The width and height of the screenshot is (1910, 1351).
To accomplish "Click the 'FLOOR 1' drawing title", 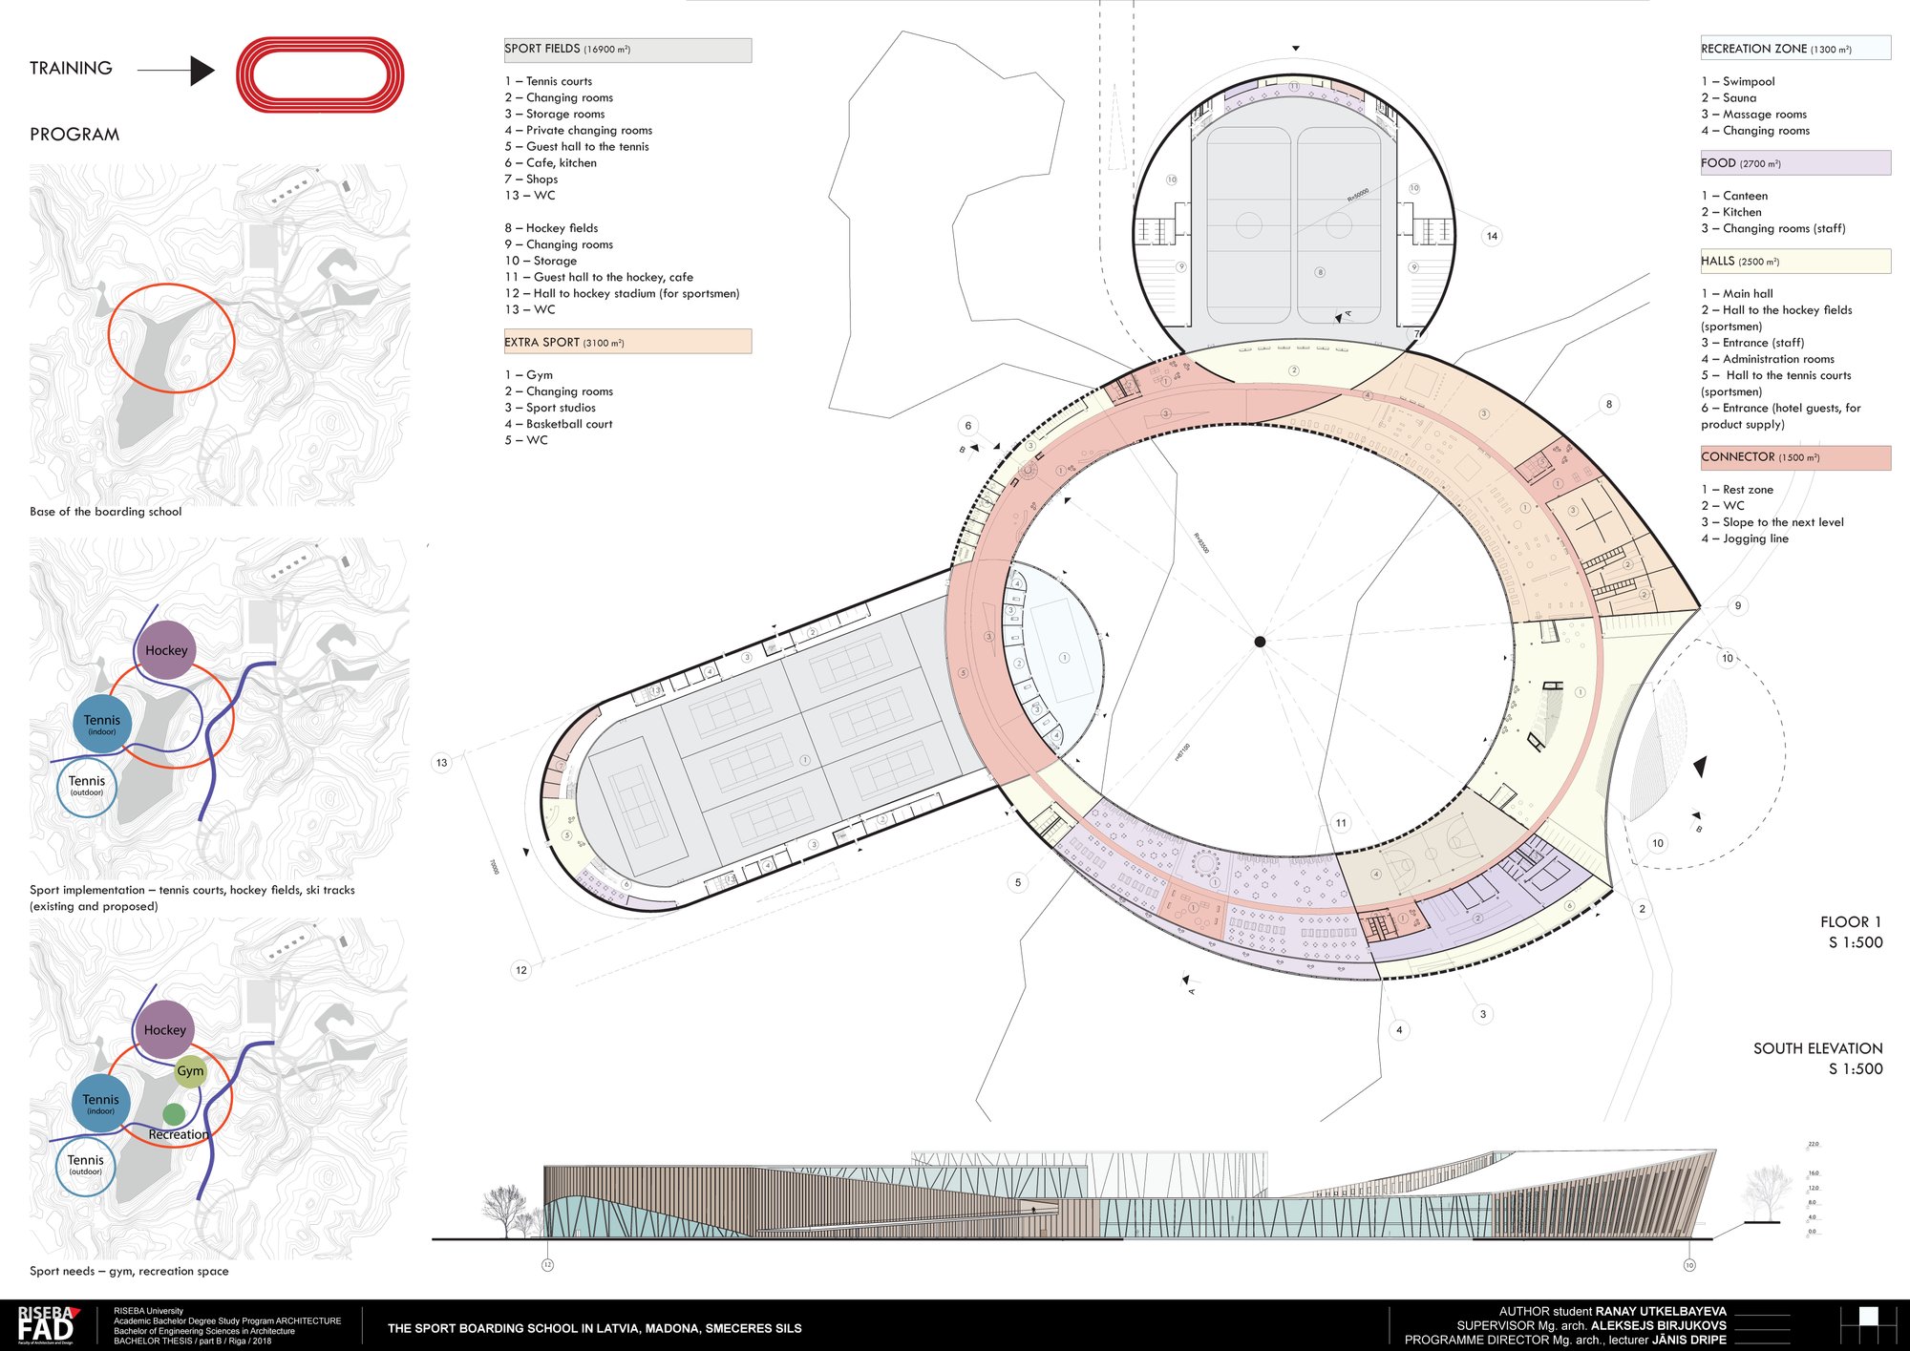I will [x=1851, y=922].
